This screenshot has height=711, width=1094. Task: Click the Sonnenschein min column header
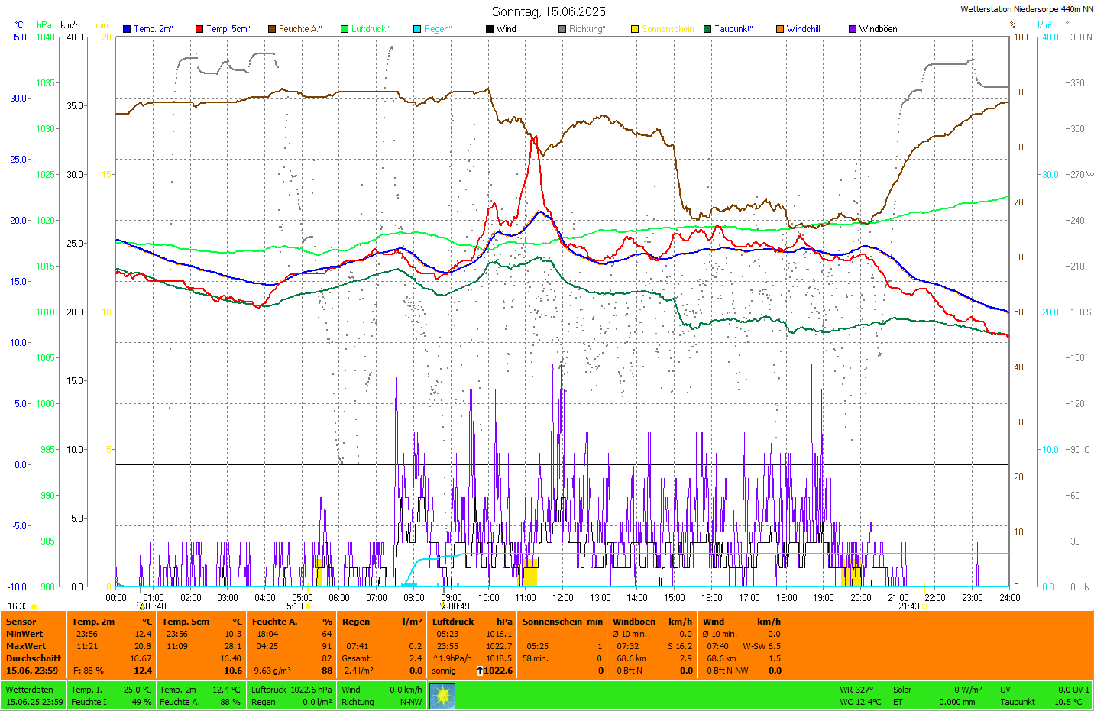click(562, 622)
